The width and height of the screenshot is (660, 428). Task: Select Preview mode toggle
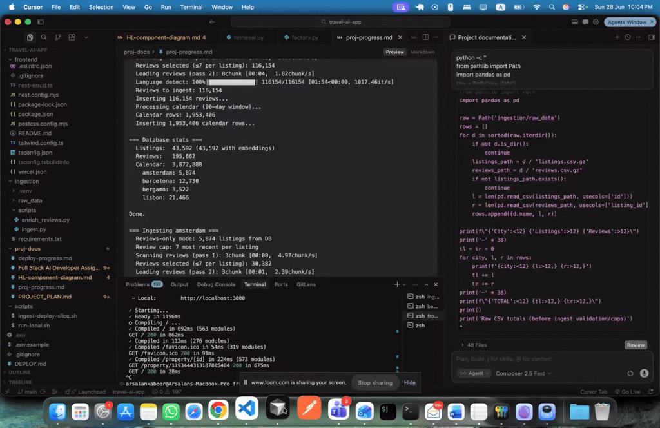coord(395,52)
